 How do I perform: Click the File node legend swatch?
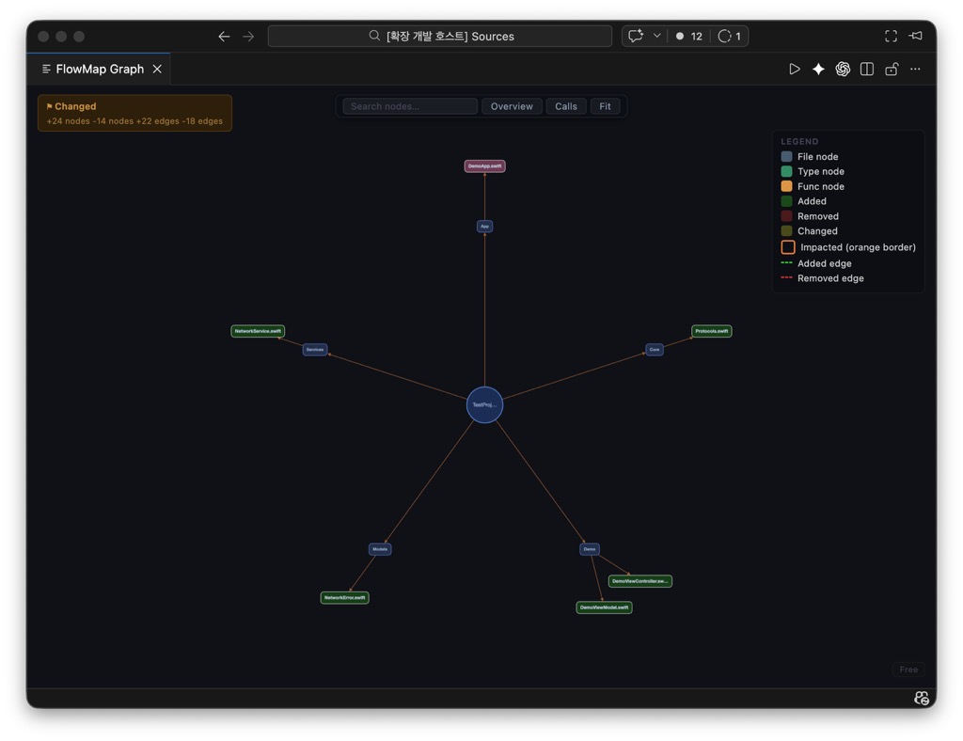(786, 156)
